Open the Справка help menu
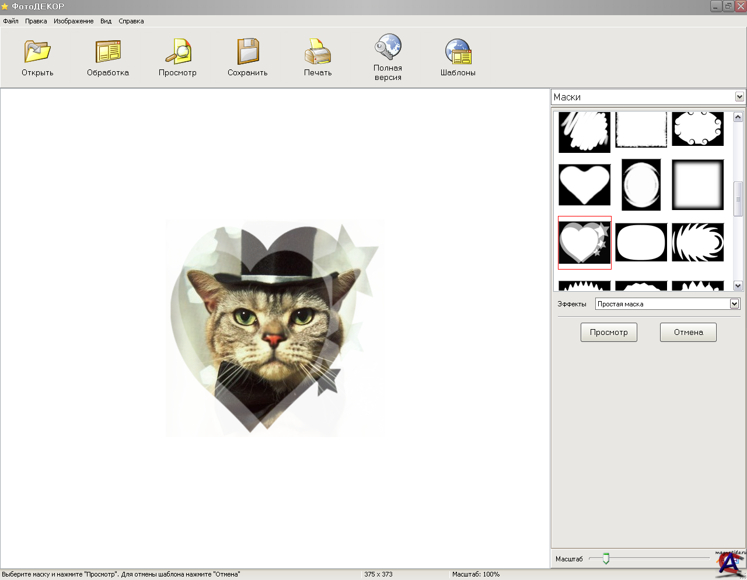Screen dimensions: 747x580 tap(131, 21)
